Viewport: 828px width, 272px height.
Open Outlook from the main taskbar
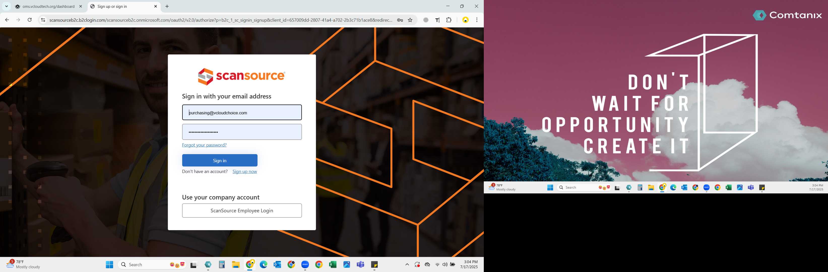coord(277,265)
